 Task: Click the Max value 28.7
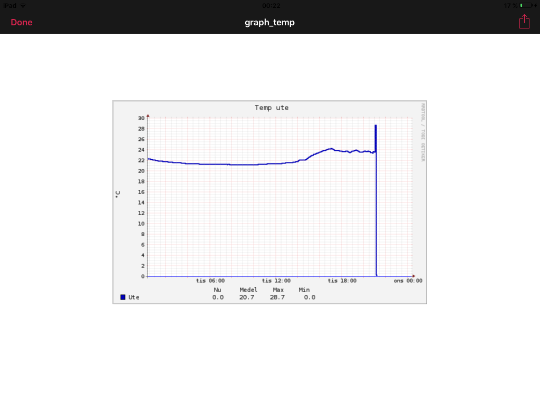pos(278,297)
